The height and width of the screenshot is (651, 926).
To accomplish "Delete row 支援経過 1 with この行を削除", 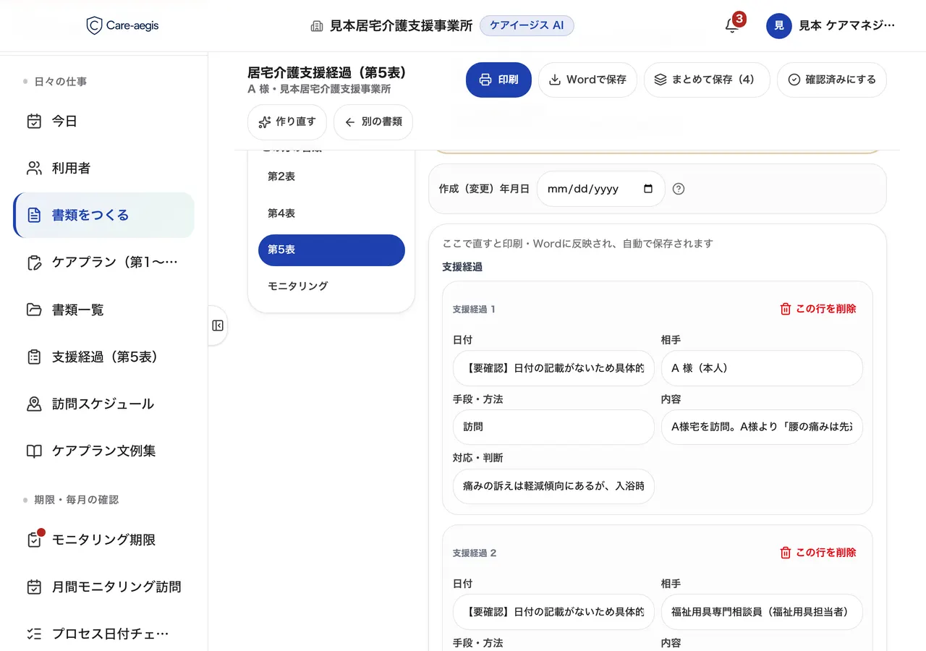I will (x=817, y=309).
